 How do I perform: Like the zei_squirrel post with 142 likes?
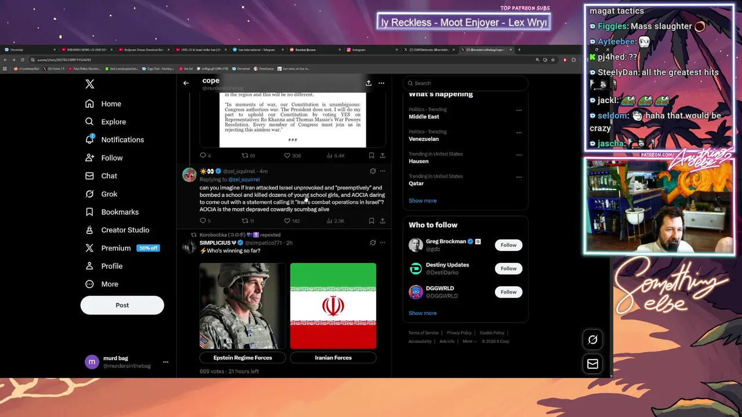292,221
